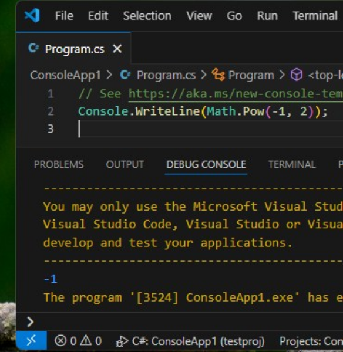Open the Terminal menu
This screenshot has width=343, height=352.
point(315,16)
